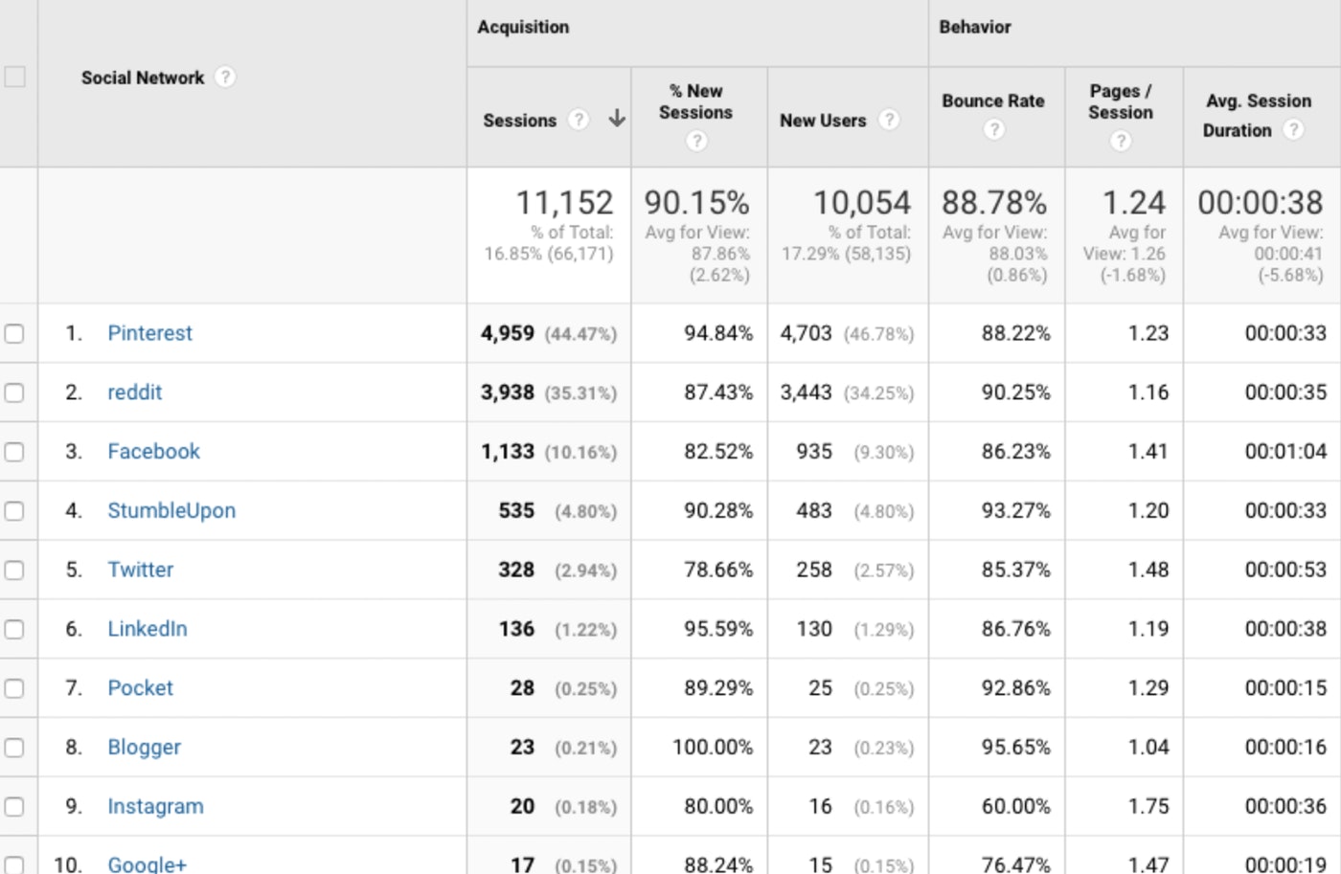The image size is (1341, 874).
Task: Check the Twitter row checkbox
Action: pyautogui.click(x=13, y=571)
